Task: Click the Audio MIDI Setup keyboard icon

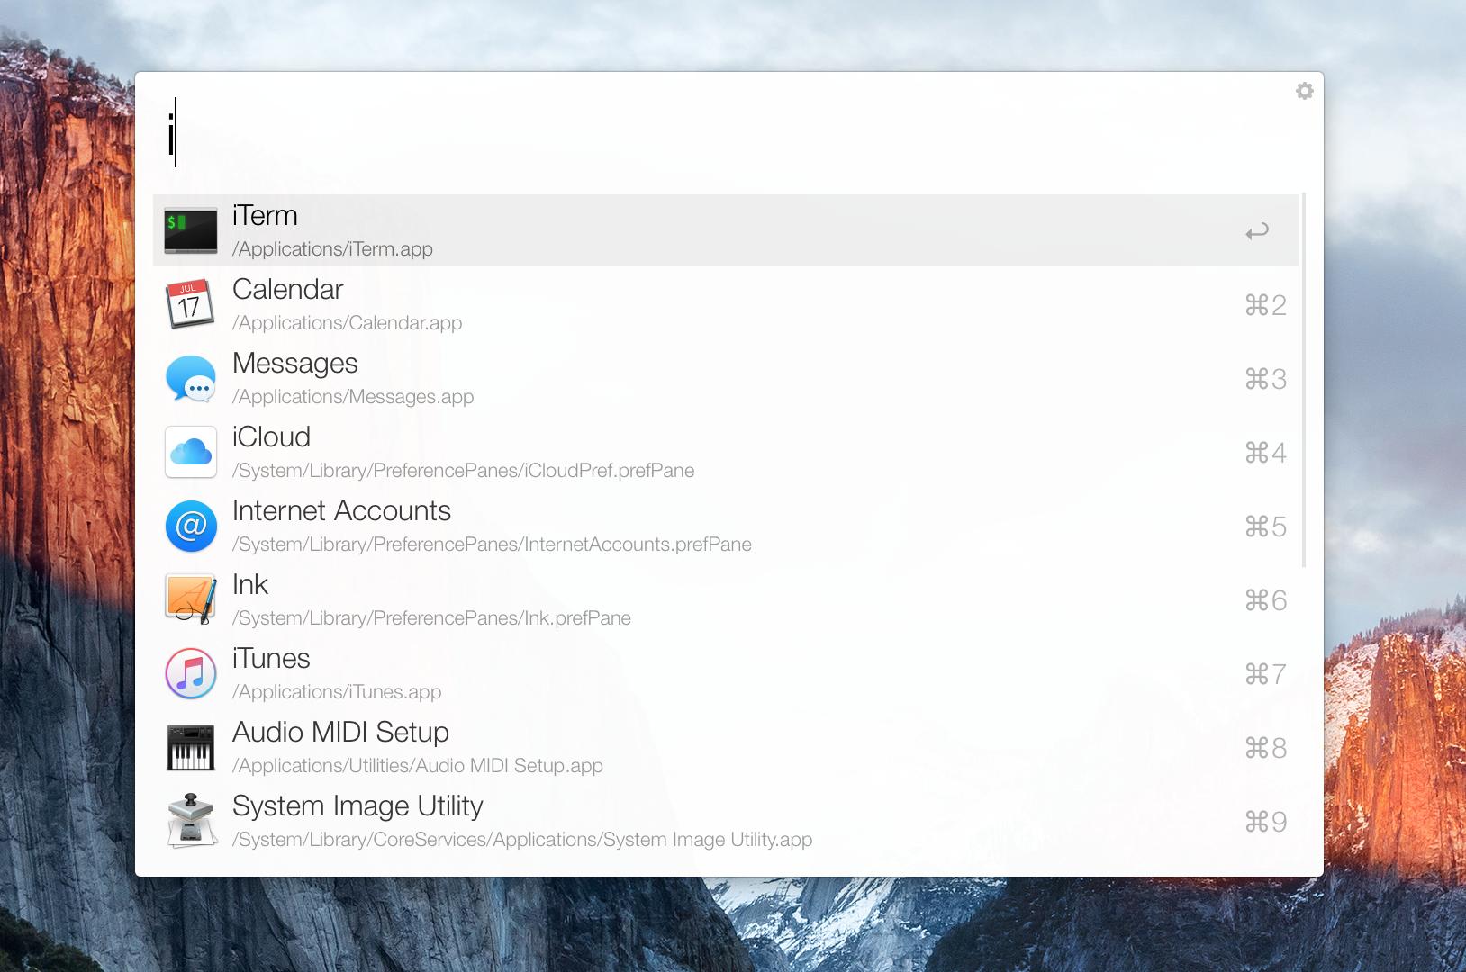Action: pos(191,747)
